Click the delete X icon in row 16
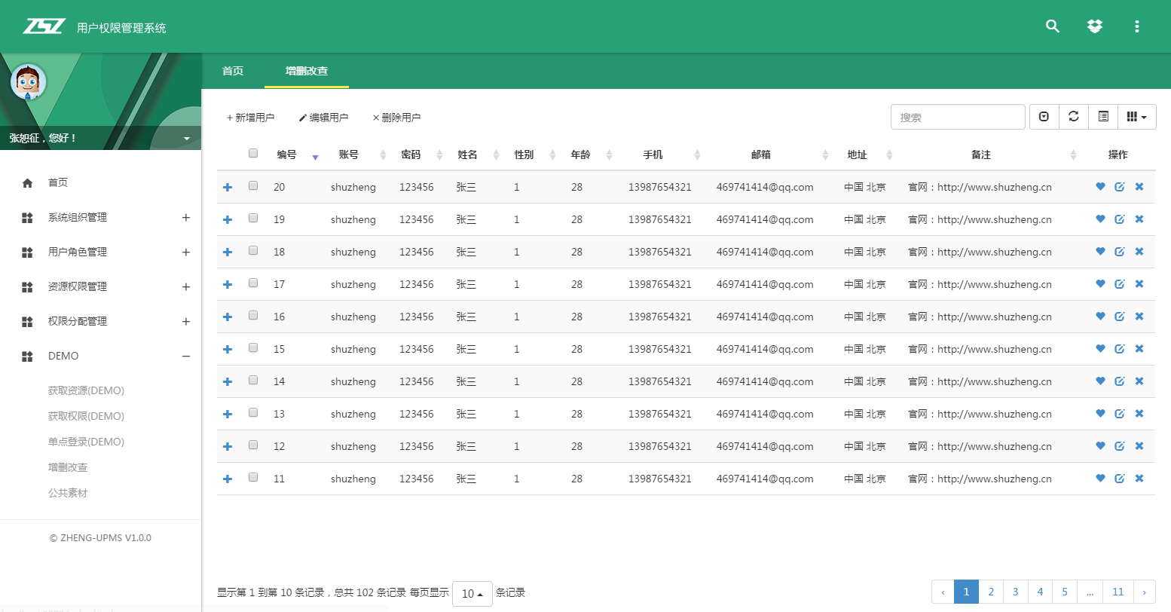The height and width of the screenshot is (612, 1171). (1139, 316)
